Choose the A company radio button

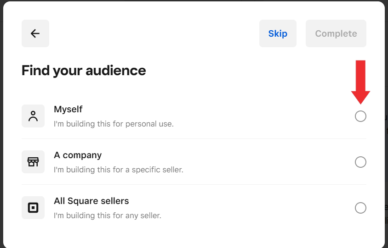coord(360,162)
